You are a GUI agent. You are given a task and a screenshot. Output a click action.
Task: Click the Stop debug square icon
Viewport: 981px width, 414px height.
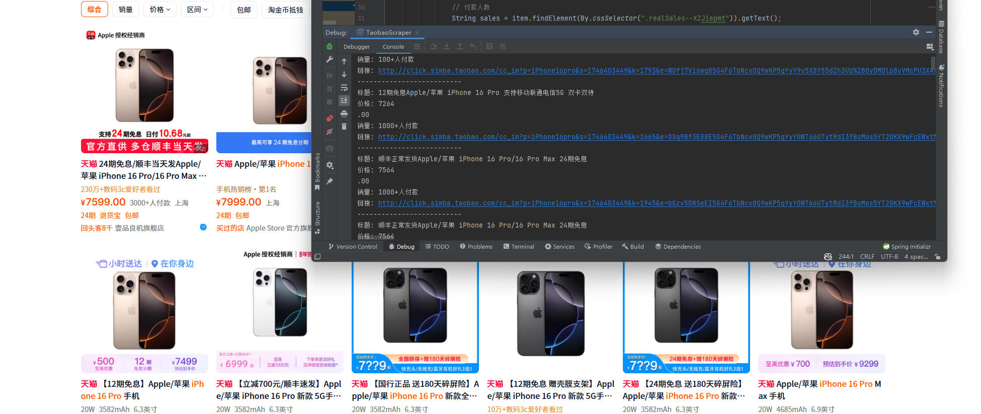[330, 102]
